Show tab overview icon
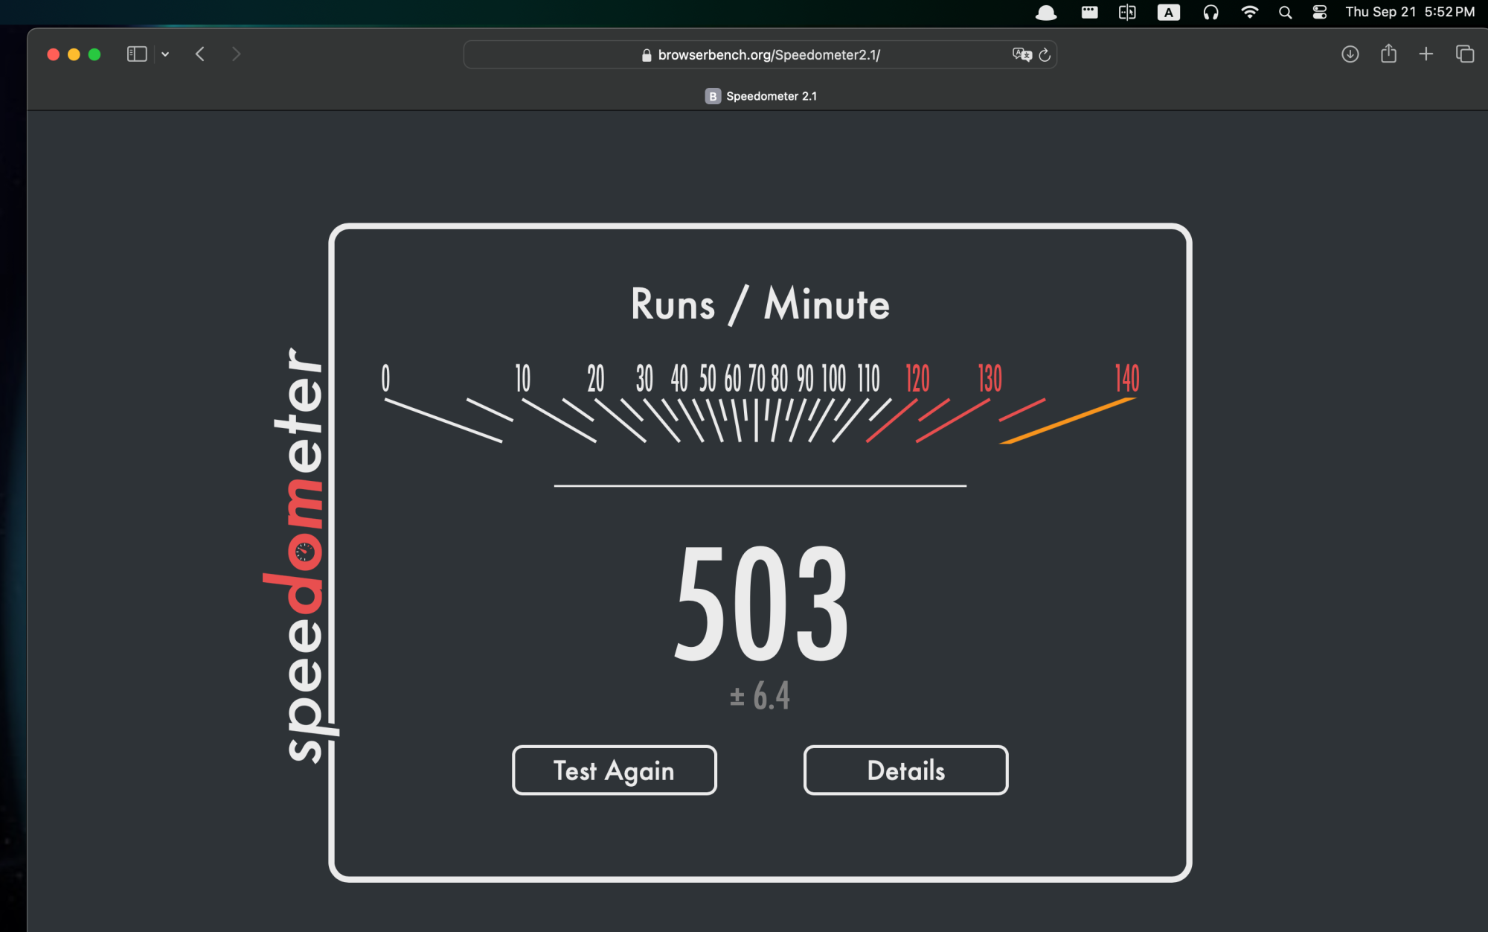 tap(1465, 54)
